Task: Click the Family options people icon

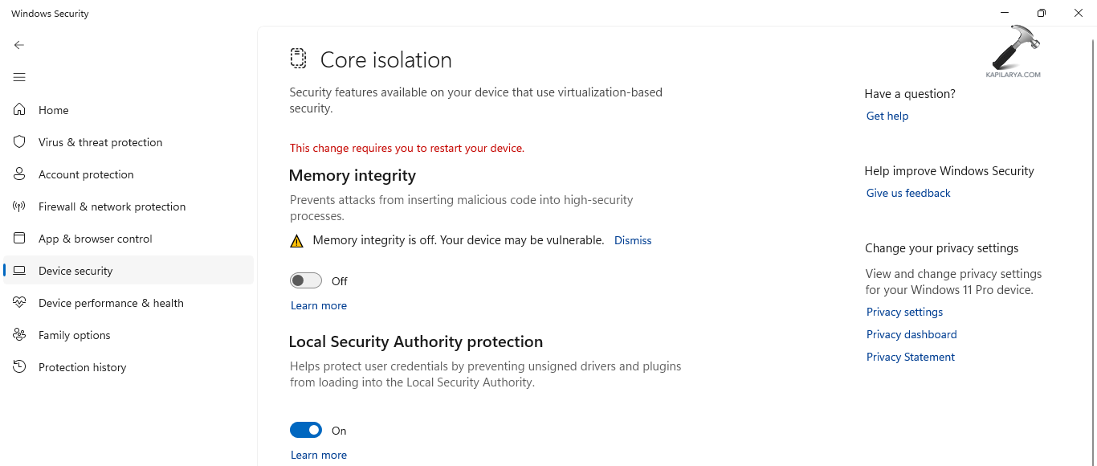Action: tap(19, 335)
